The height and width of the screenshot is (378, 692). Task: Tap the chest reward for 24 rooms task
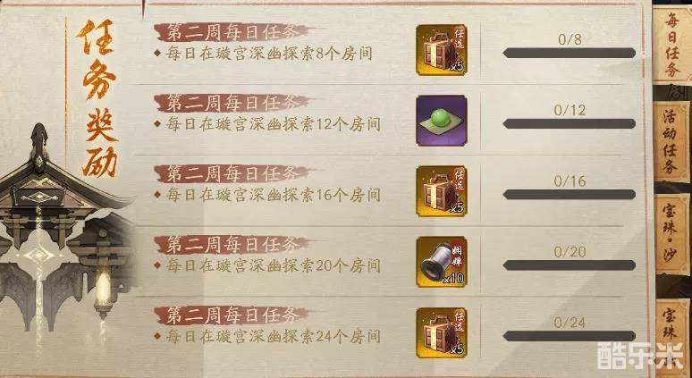[x=442, y=332]
